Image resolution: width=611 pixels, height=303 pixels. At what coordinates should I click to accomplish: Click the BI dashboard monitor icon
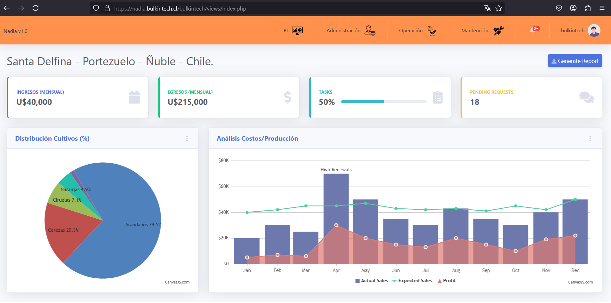pos(297,31)
